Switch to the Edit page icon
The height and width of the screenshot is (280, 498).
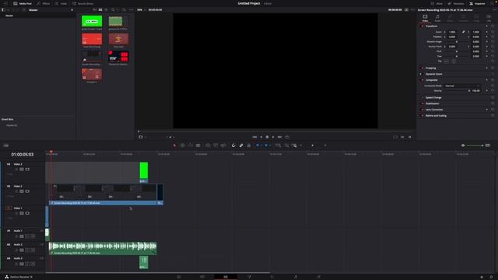pyautogui.click(x=226, y=277)
